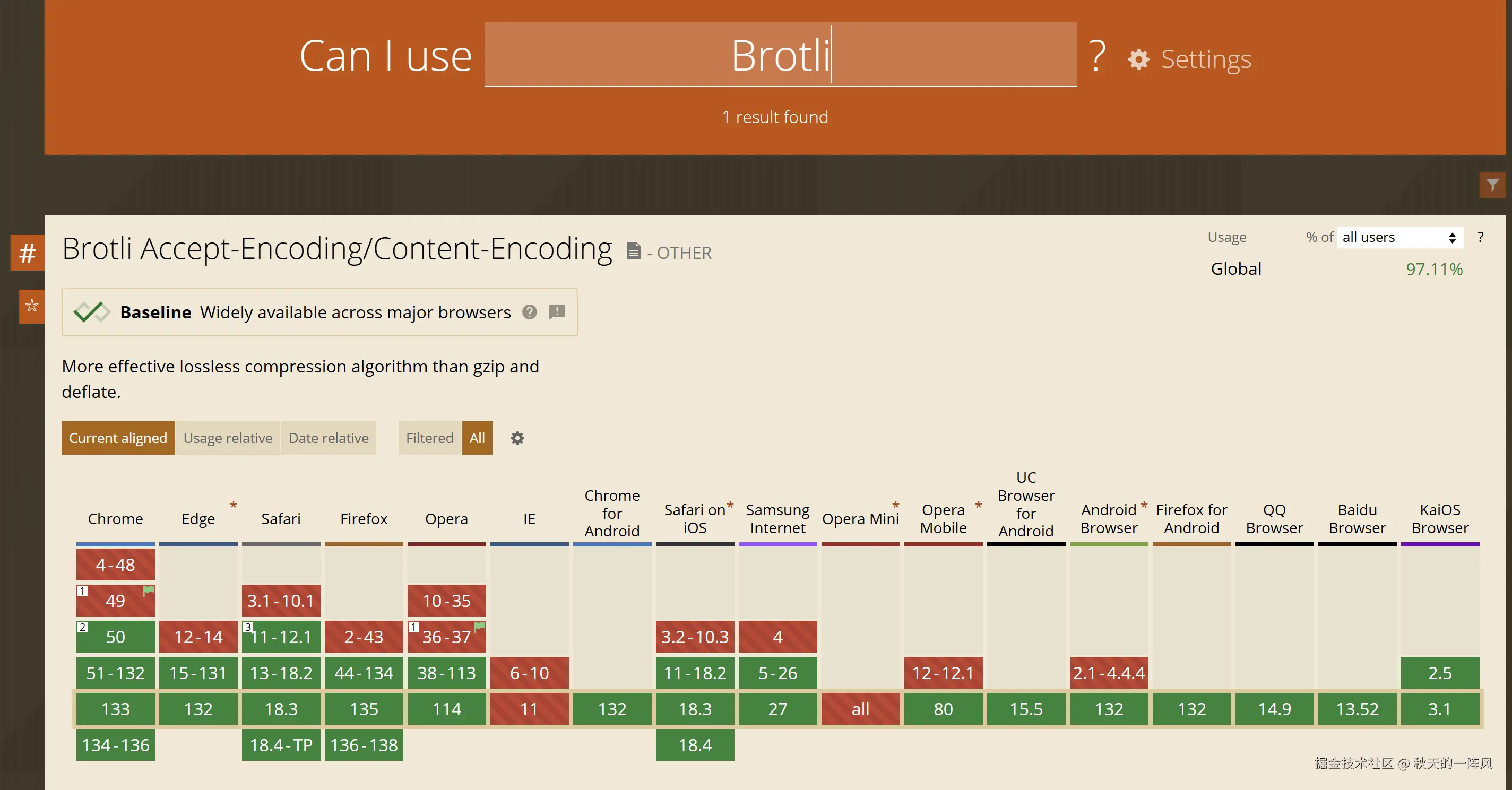Screen dimensions: 1512x790
Task: Switch to Usage relative view
Action: pos(228,438)
